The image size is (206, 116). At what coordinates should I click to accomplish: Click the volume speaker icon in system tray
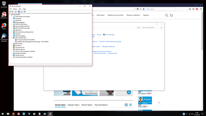[192, 114]
